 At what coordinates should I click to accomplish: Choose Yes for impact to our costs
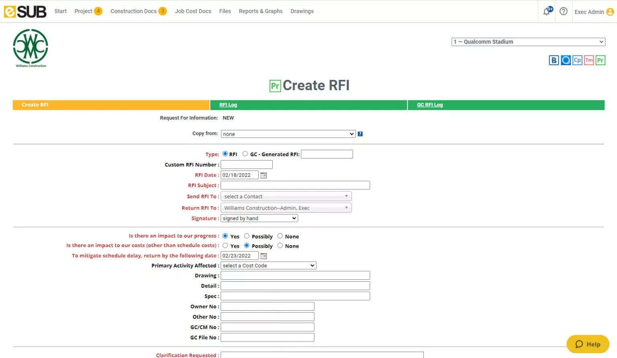coord(225,246)
